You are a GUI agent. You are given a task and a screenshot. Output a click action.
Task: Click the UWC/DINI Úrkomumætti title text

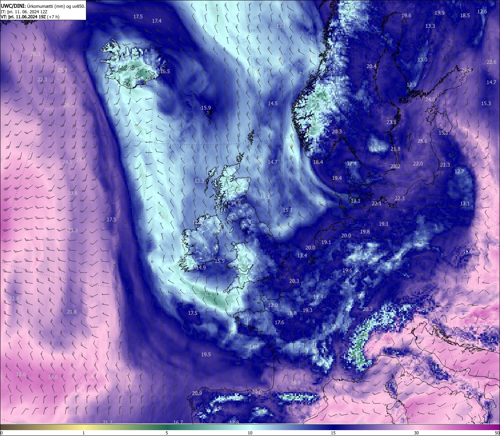43,6
